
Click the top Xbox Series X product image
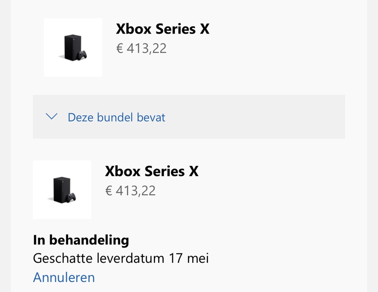coord(73,47)
